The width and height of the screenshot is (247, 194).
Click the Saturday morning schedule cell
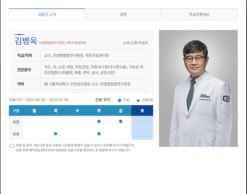[142, 122]
